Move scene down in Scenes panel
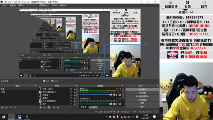Image resolution: width=213 pixels, height=120 pixels. 15,107
